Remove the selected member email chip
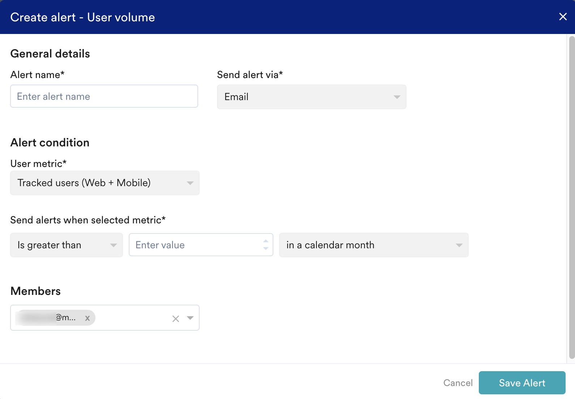Screen dimensions: 575x399 click(x=87, y=318)
